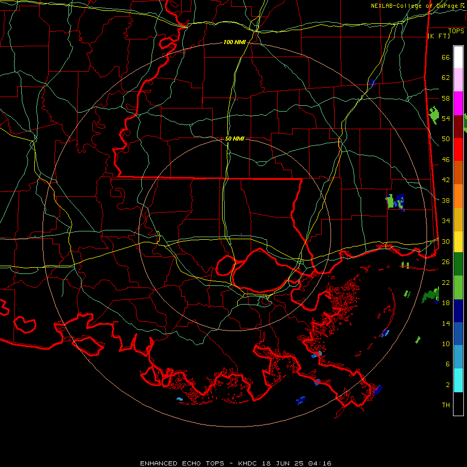Click the 46 legend value
Image resolution: width=467 pixels, height=467 pixels.
[446, 160]
